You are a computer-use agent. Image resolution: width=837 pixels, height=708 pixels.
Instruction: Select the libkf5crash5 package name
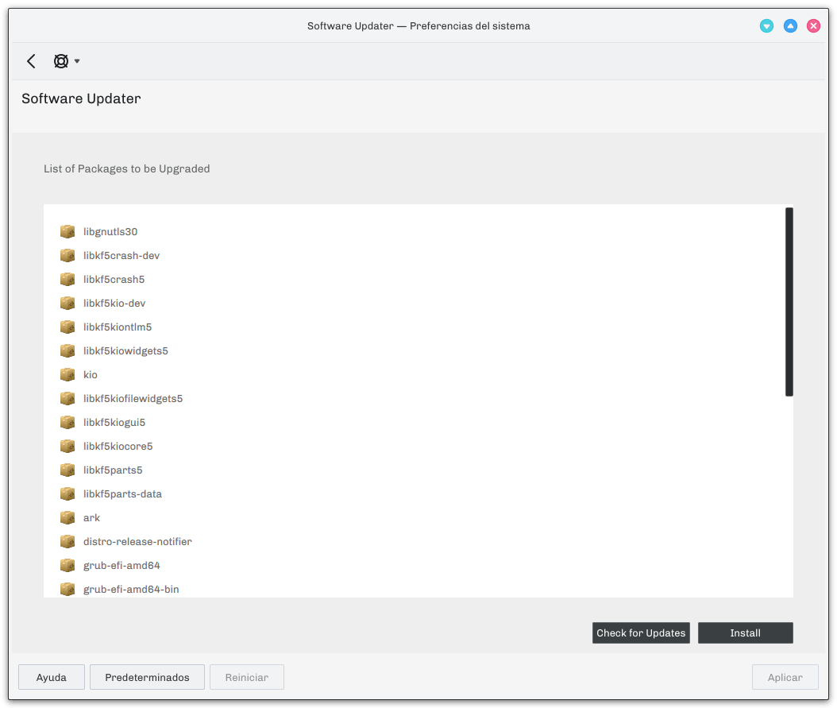(x=114, y=279)
